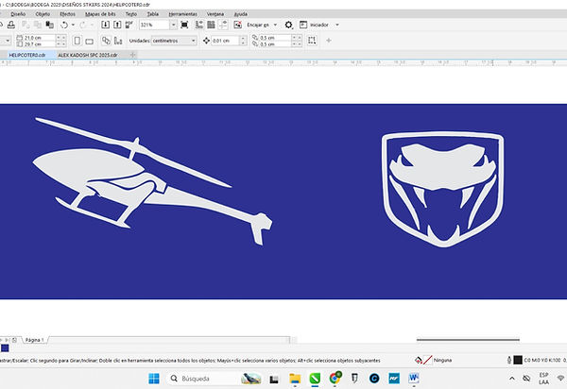Click the page width field 21,0 cm
This screenshot has width=567, height=389.
pyautogui.click(x=39, y=38)
